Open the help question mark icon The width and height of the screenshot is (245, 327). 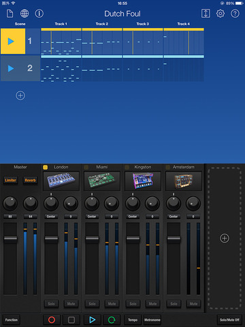pyautogui.click(x=235, y=14)
